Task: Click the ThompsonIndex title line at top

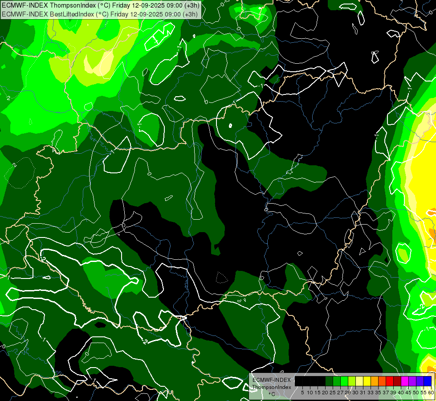Action: (x=101, y=5)
